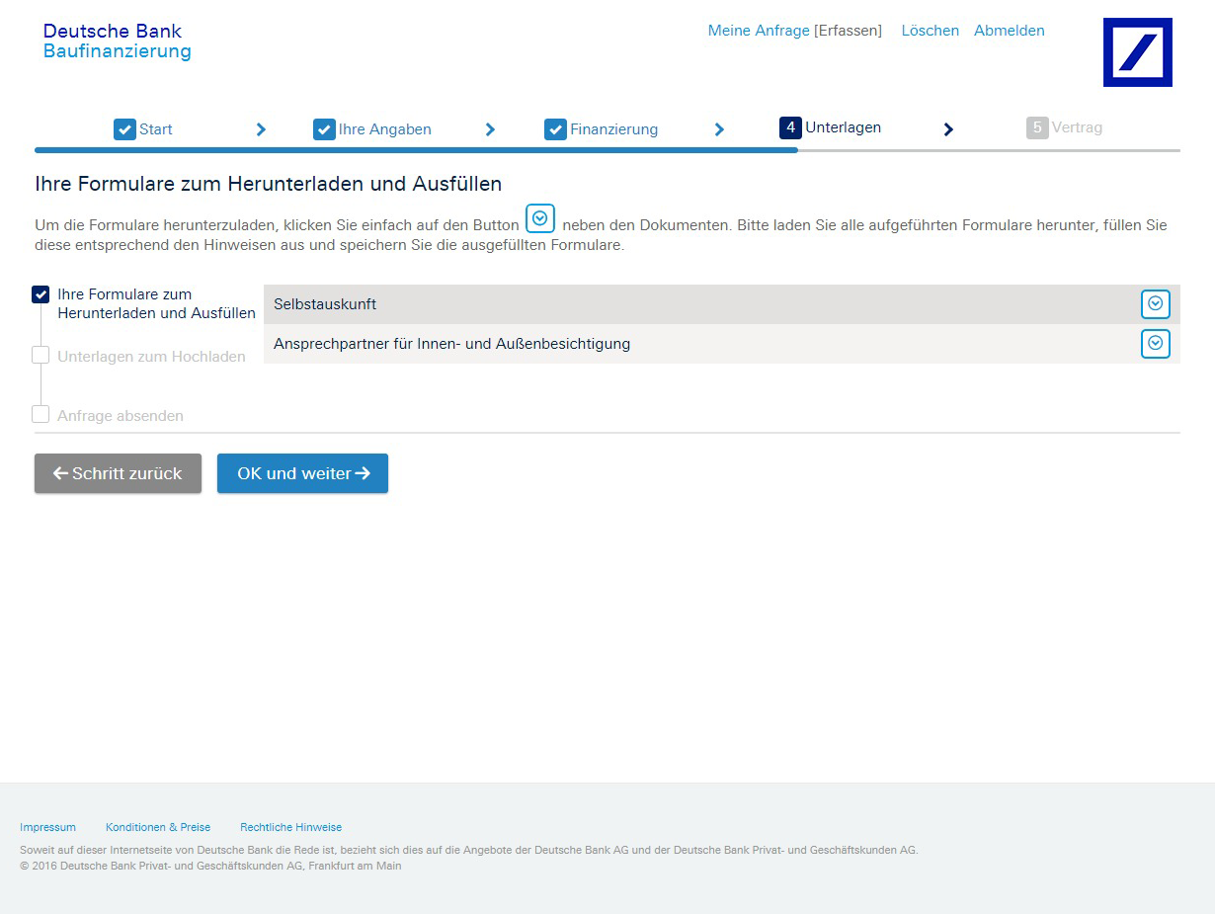Click the number 4 badge of Unterlagen

pos(790,127)
